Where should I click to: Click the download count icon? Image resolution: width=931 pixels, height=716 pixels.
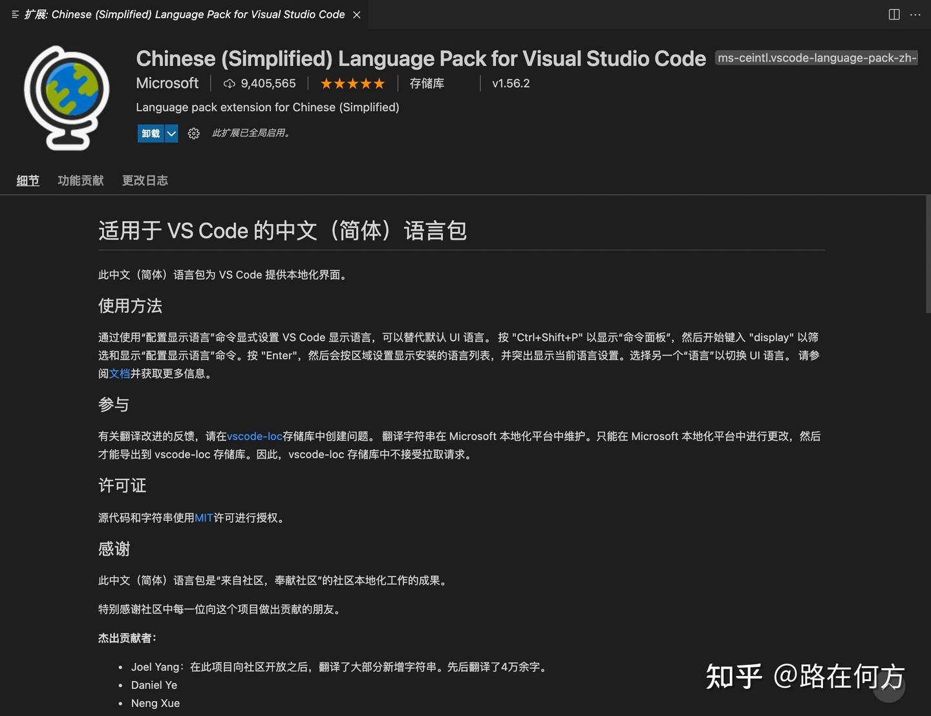pos(230,83)
